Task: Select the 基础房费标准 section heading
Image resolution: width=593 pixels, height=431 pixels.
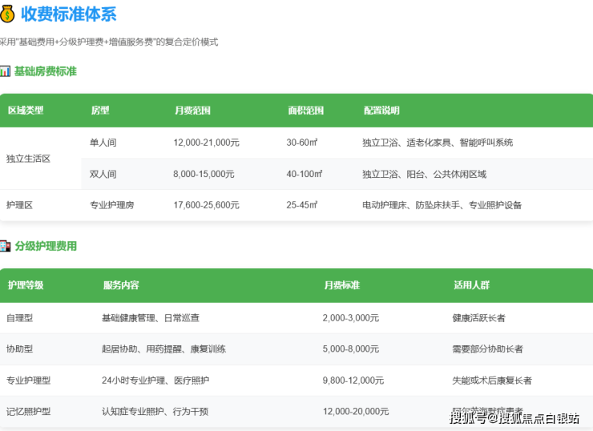Action: 46,71
